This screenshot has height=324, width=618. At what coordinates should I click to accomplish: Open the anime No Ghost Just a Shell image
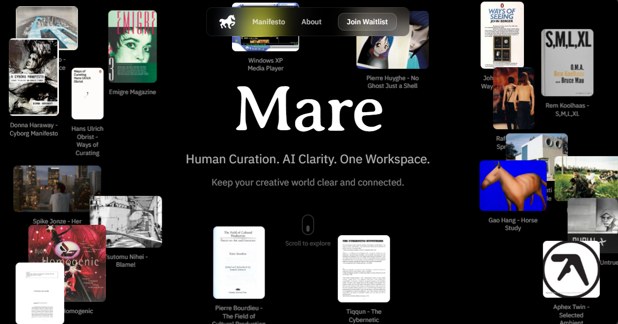tap(393, 51)
